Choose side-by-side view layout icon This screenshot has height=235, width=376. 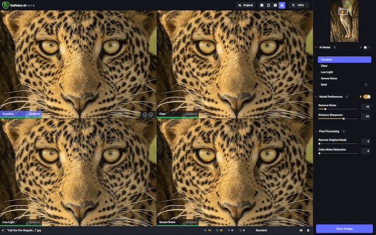coord(275,5)
